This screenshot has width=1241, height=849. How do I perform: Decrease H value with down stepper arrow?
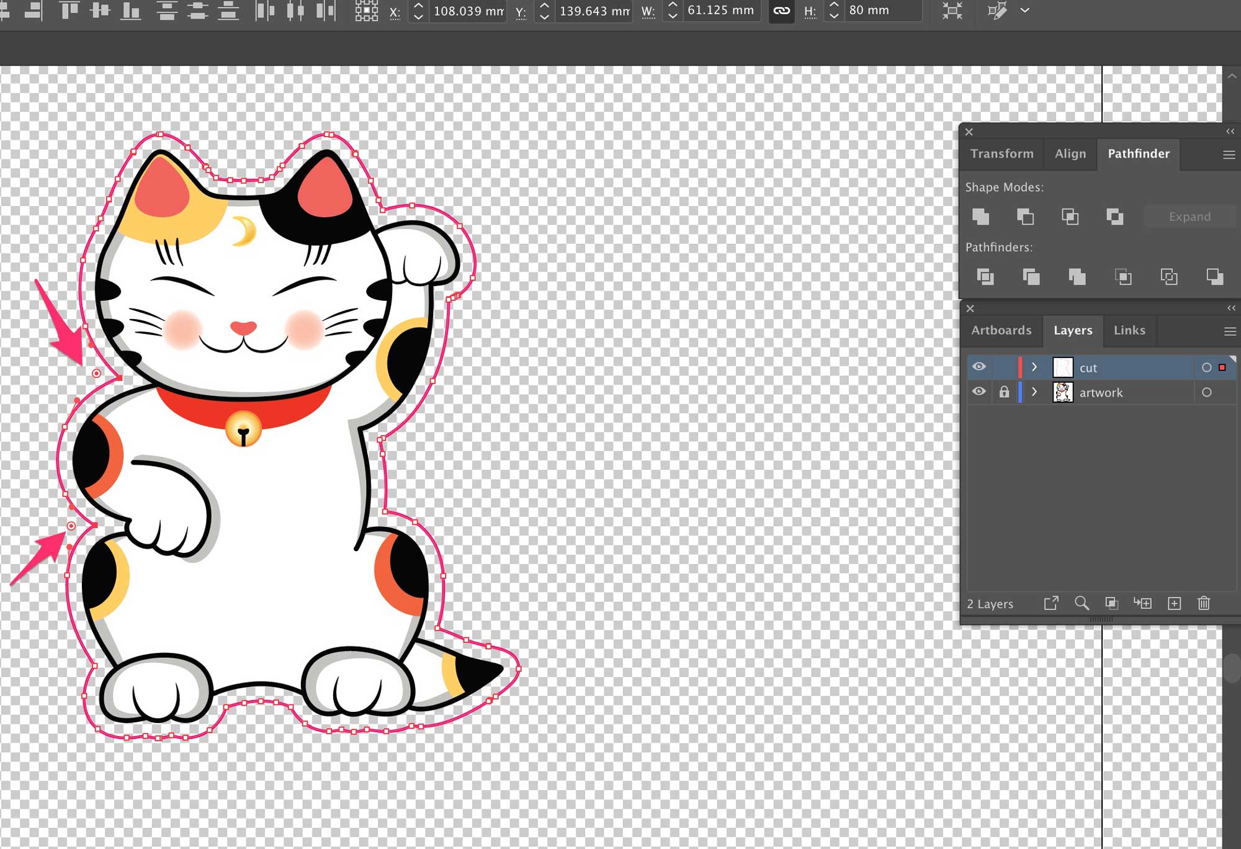click(834, 16)
